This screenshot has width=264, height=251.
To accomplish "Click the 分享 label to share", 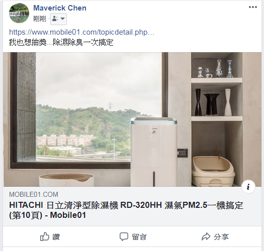I will pyautogui.click(x=221, y=237).
